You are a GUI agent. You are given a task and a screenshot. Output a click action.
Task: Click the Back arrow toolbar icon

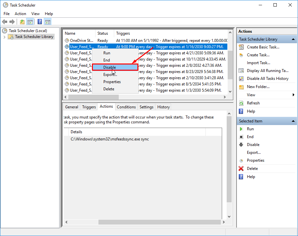pyautogui.click(x=5, y=22)
